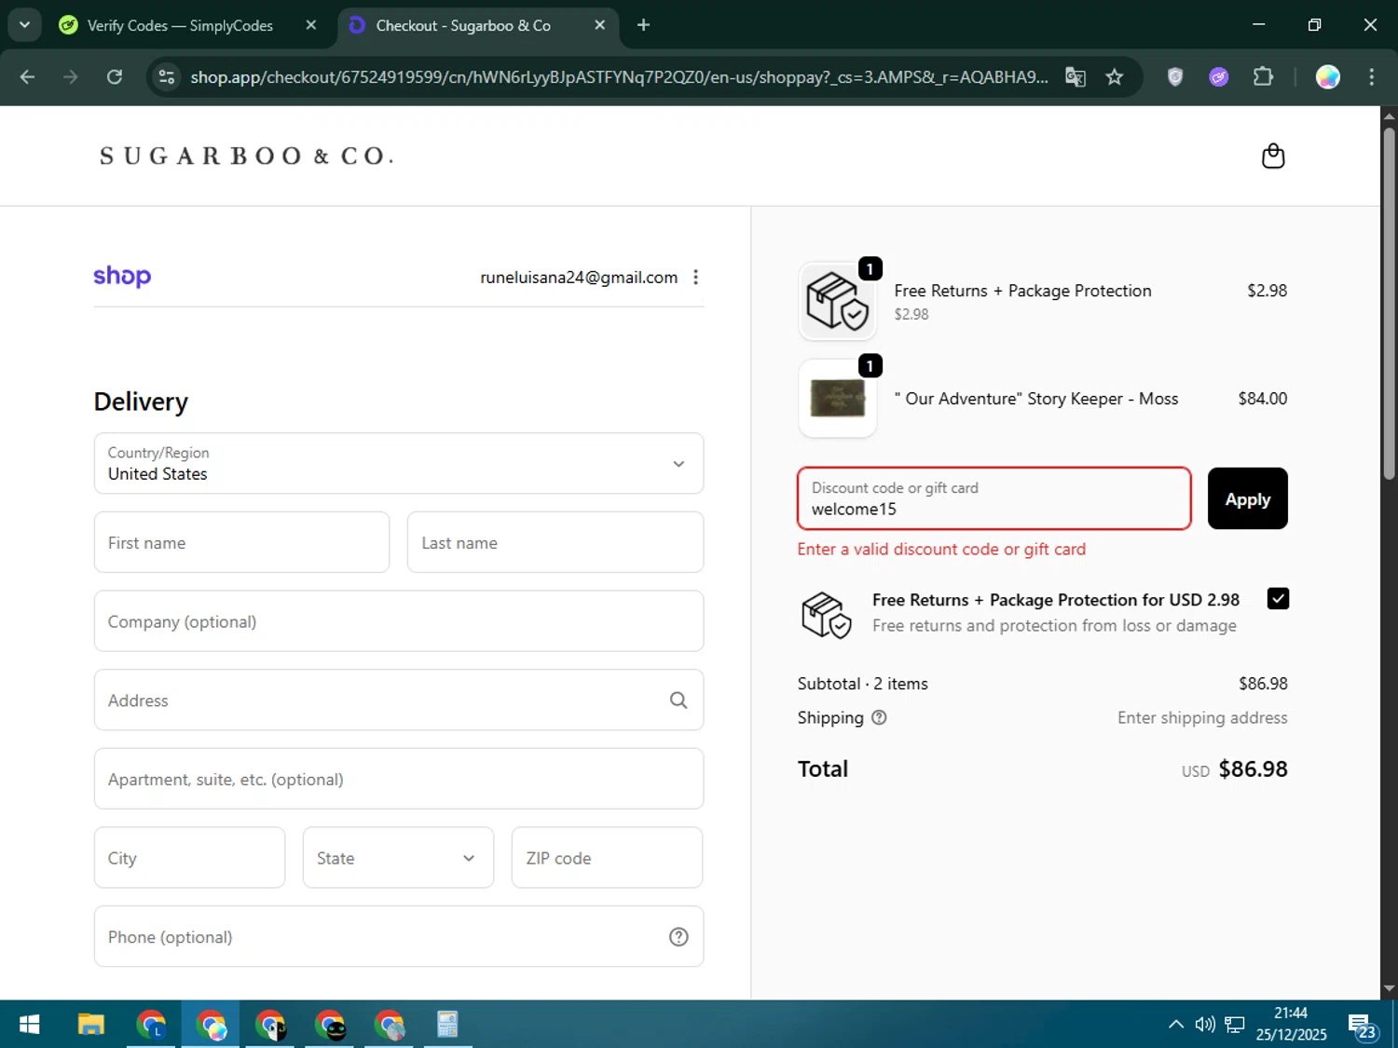Viewport: 1398px width, 1048px height.
Task: Click the browser forward arrow
Action: (x=71, y=76)
